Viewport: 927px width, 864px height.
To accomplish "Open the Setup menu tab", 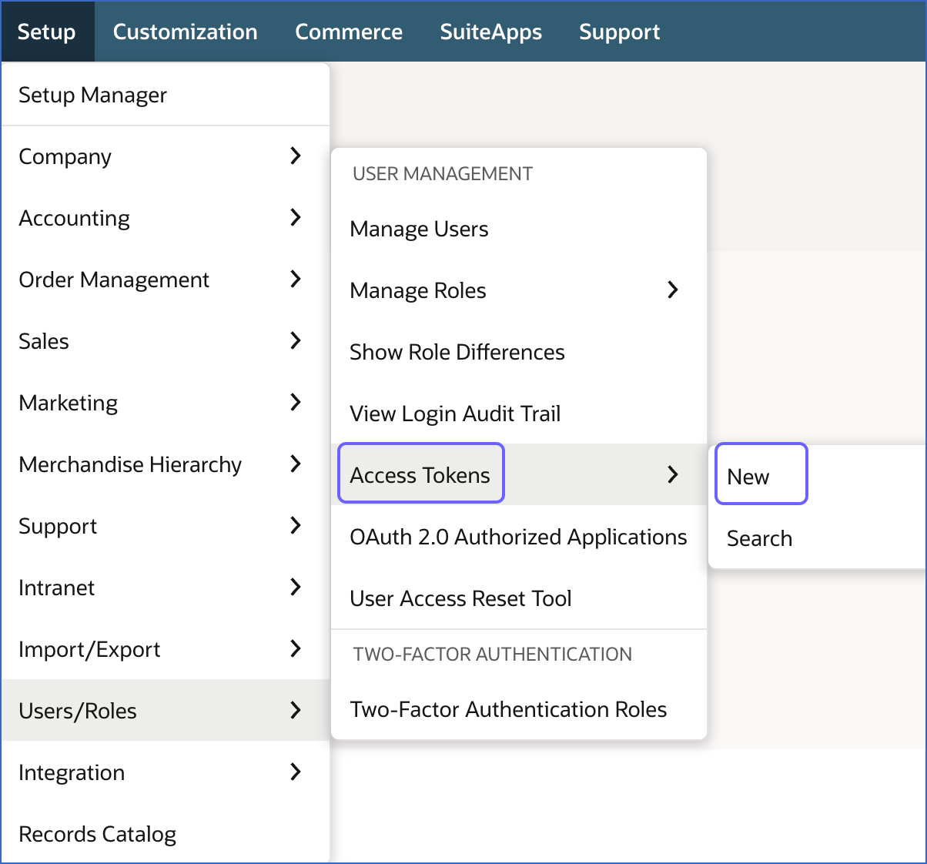I will point(47,32).
